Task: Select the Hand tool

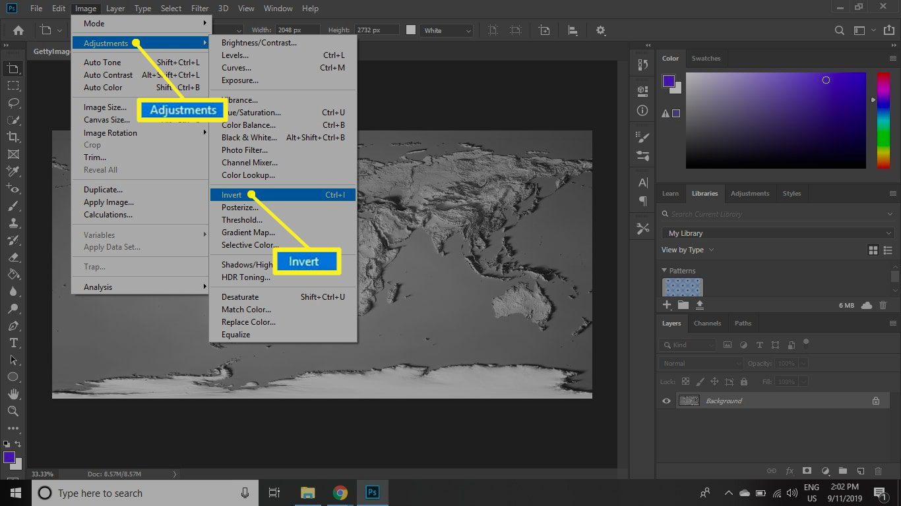Action: 13,394
